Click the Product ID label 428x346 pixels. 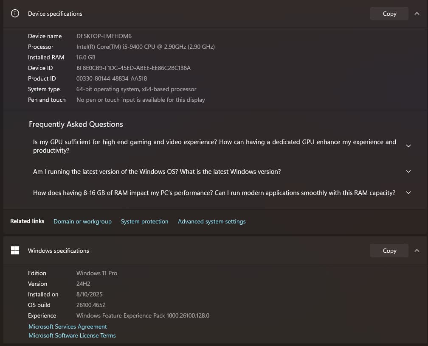click(42, 78)
